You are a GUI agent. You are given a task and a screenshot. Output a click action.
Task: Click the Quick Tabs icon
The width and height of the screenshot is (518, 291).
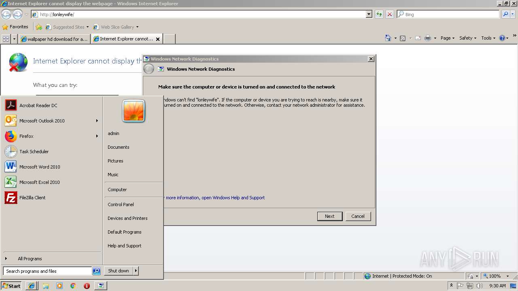coord(6,39)
